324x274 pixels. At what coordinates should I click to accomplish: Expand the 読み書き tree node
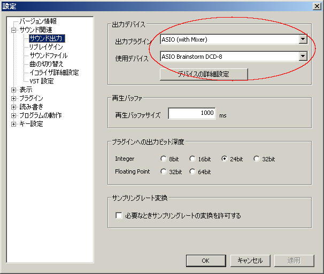click(14, 107)
